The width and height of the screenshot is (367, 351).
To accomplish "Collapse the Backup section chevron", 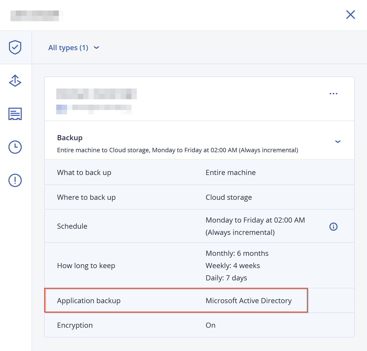I will point(338,141).
